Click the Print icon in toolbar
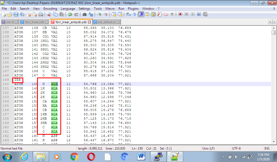277x162 pixels. [x=41, y=14]
